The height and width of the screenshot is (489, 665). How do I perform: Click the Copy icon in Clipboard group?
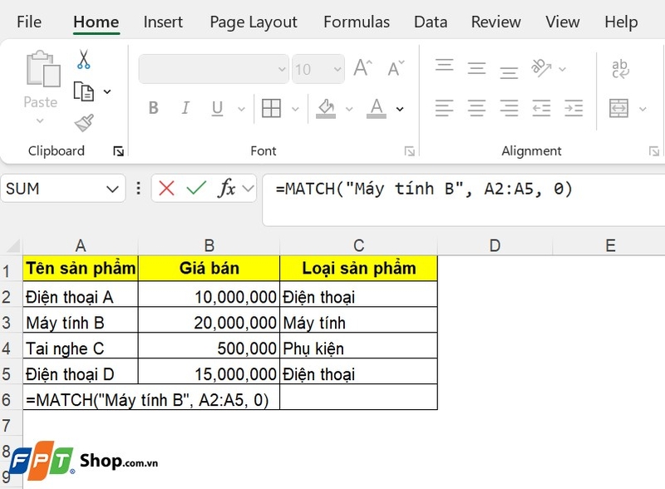(x=83, y=91)
